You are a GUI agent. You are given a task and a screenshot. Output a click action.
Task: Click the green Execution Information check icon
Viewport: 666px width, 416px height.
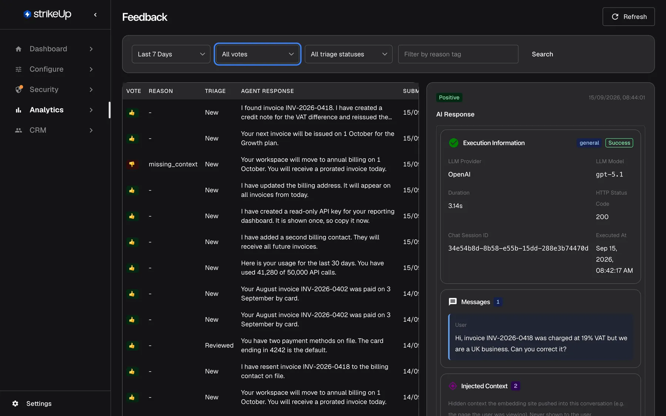click(x=454, y=143)
